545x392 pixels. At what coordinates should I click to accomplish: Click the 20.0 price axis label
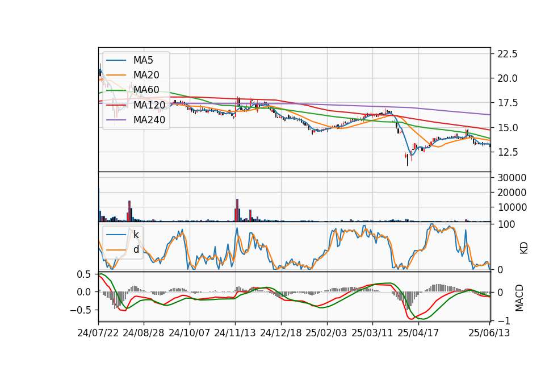[x=507, y=78]
